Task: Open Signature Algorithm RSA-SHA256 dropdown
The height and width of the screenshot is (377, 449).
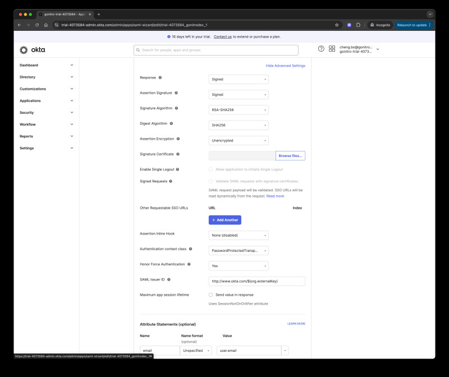Action: pyautogui.click(x=239, y=110)
